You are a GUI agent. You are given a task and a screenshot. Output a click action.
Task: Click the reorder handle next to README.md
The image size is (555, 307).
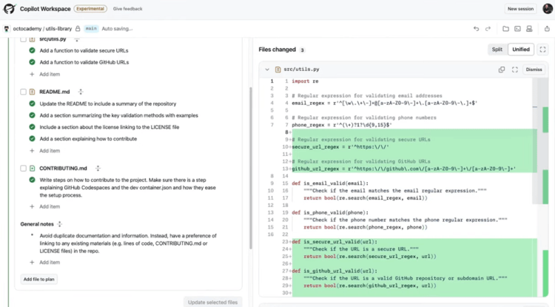pyautogui.click(x=81, y=92)
